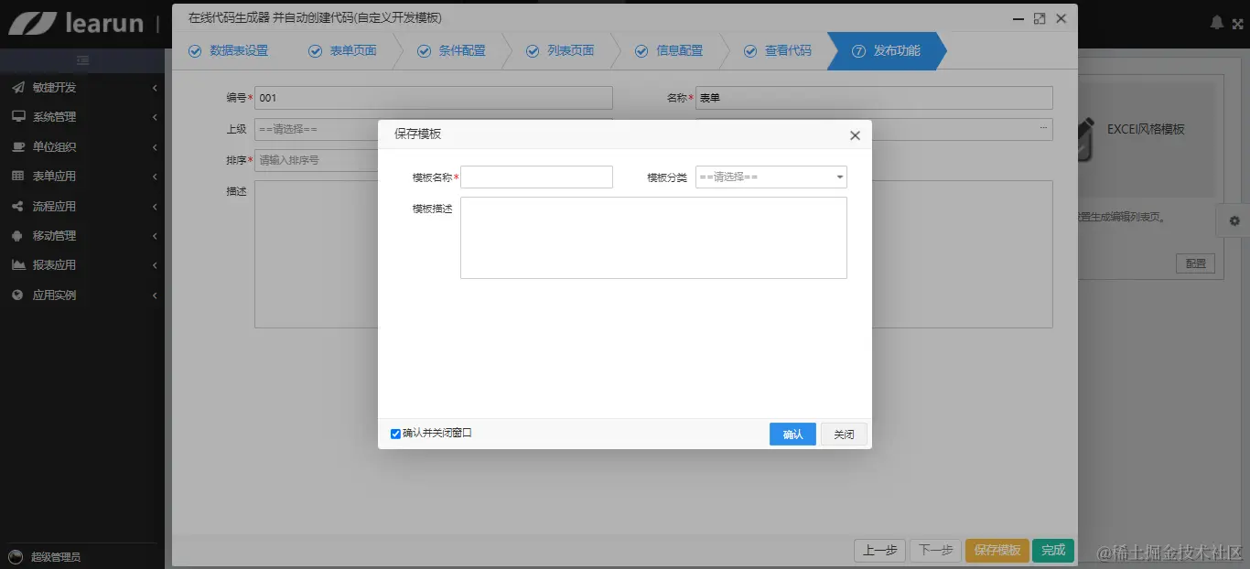
Task: Click the 配置 configure button
Action: [1195, 263]
